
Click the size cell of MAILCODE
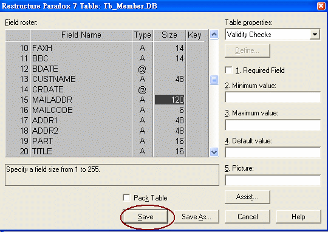tap(169, 110)
